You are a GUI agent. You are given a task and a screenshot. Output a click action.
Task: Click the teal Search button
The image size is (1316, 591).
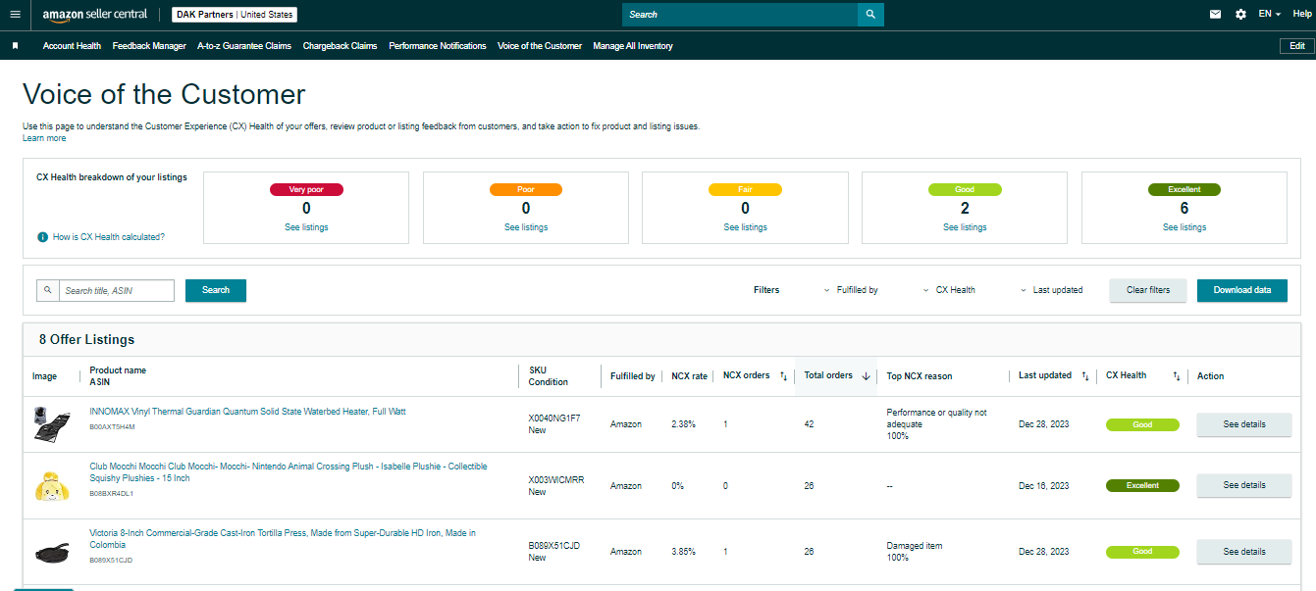coord(216,290)
